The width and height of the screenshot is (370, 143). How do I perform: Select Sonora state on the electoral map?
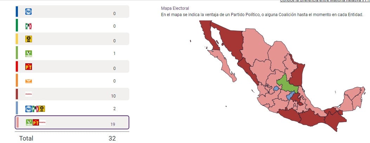coord(230,41)
